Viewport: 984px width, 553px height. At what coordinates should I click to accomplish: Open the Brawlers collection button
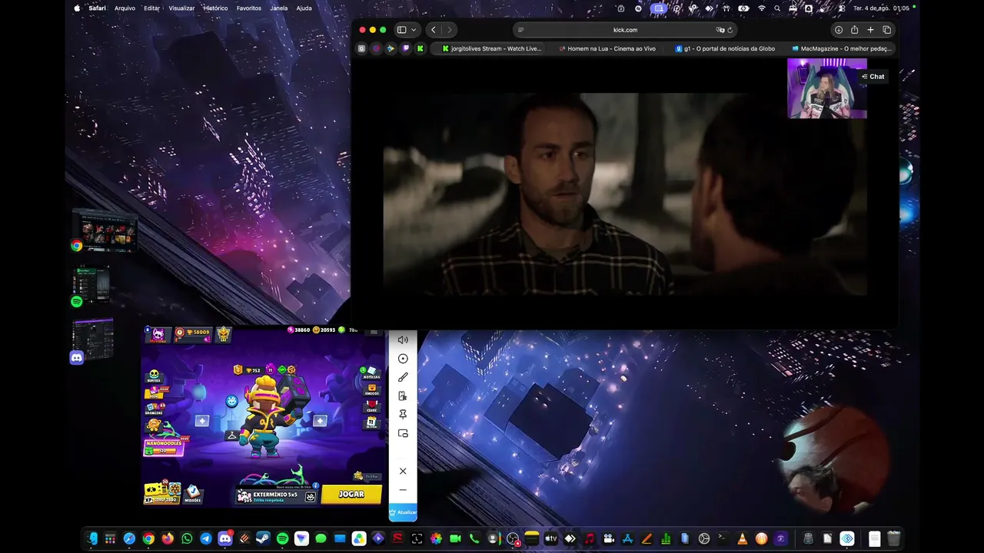[155, 407]
